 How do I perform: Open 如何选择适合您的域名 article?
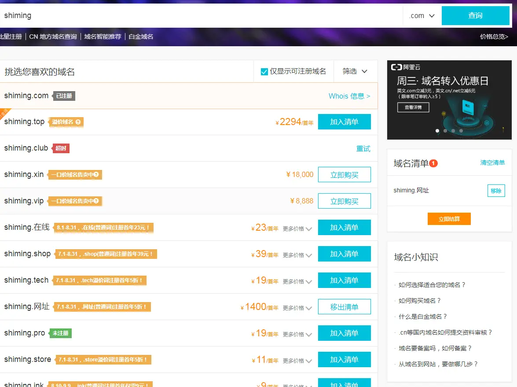(x=432, y=285)
